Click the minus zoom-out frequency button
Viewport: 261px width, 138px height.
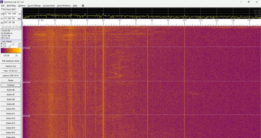point(12,27)
